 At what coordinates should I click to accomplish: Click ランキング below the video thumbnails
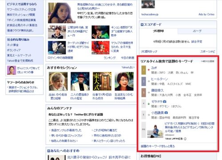tap(110, 58)
